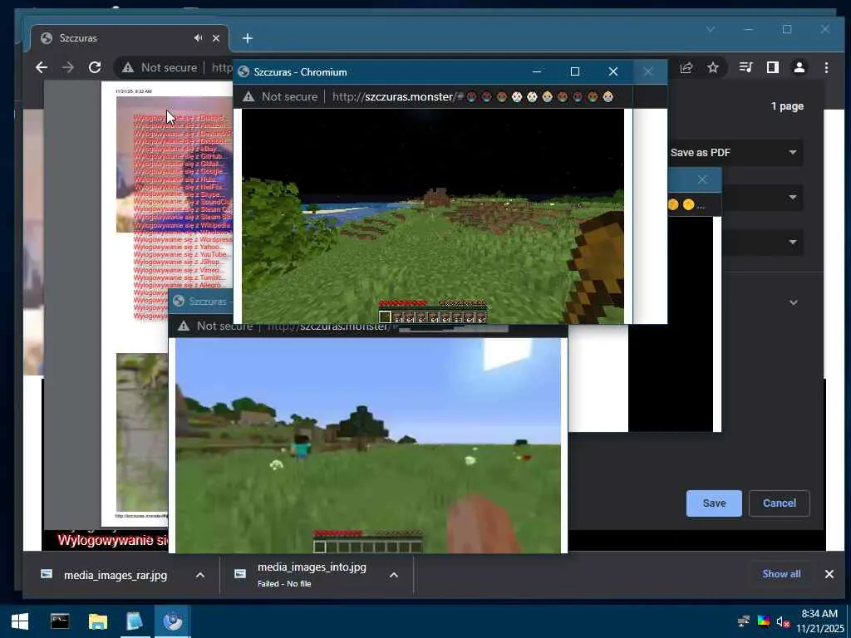Image resolution: width=851 pixels, height=638 pixels.
Task: Click the Not secure warning in main browser
Action: [x=160, y=67]
